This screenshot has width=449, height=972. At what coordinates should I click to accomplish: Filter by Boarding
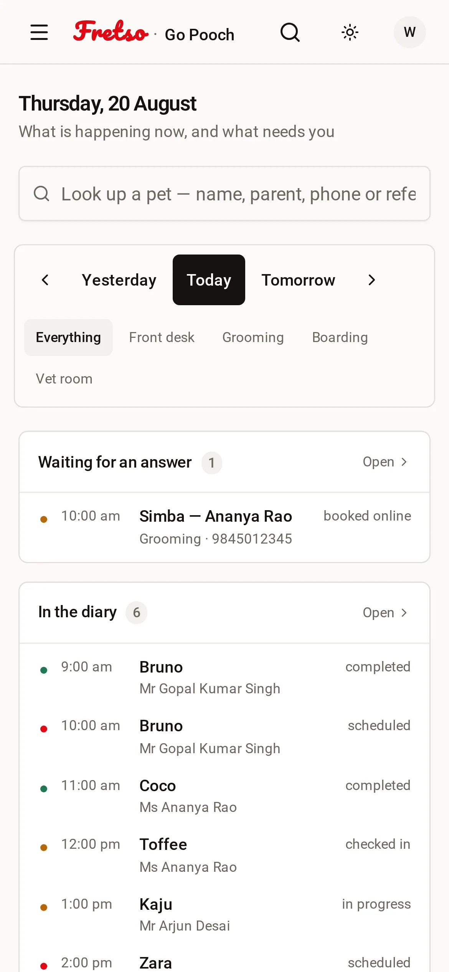(x=340, y=337)
